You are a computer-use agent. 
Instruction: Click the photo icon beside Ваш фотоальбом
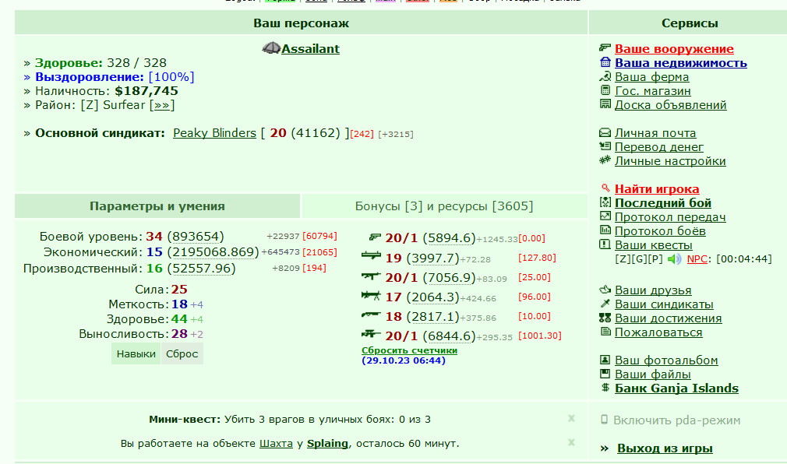(605, 360)
